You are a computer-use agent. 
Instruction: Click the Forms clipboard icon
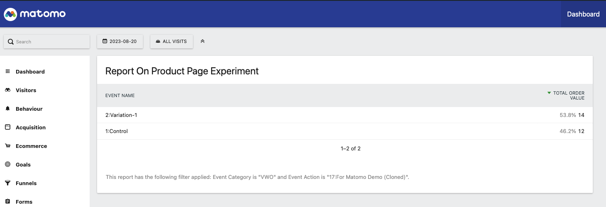(x=7, y=202)
